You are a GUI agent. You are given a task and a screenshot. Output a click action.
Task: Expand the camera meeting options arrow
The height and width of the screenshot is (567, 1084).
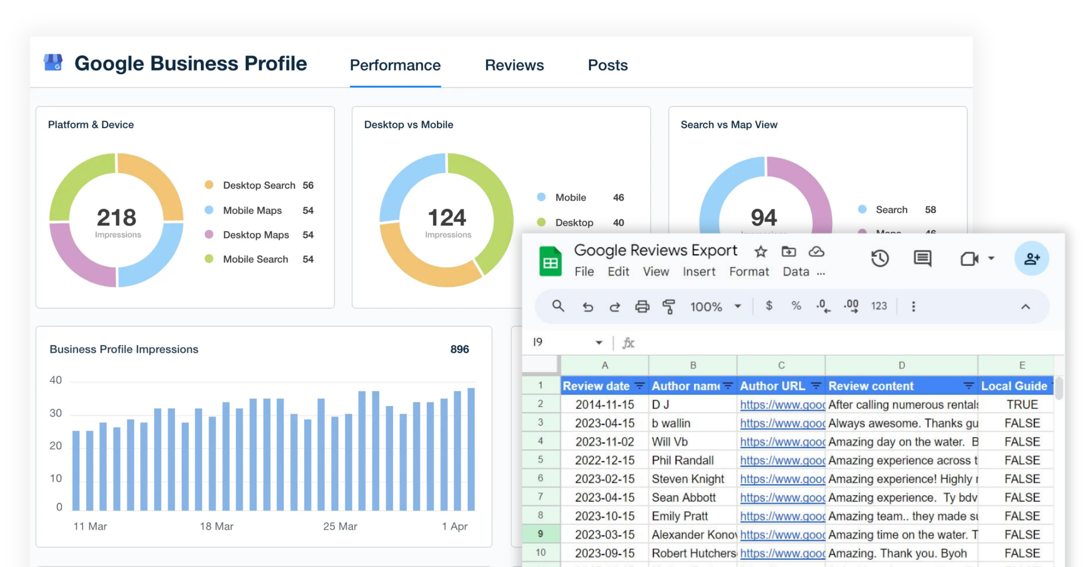991,258
